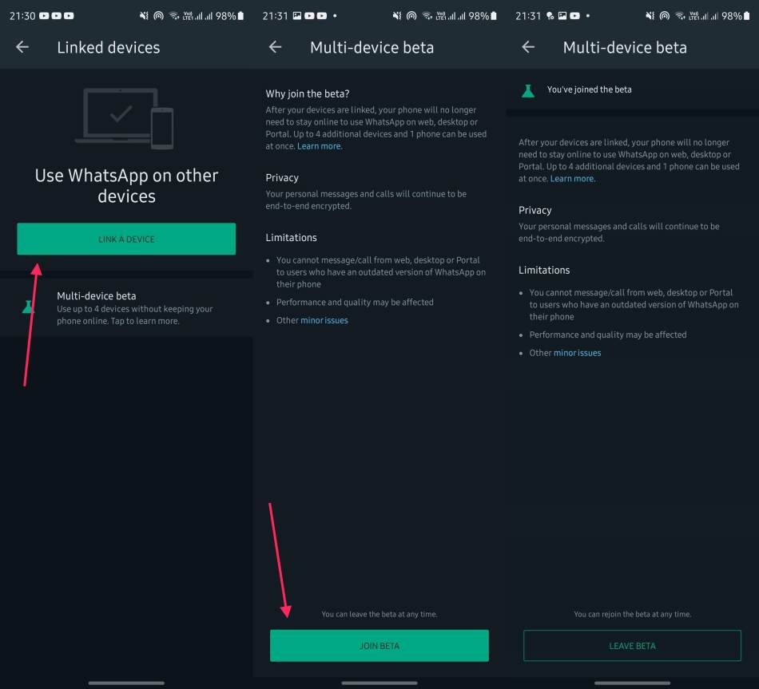Open 'Learn more' link on the LEAVE BETA screen

[572, 179]
